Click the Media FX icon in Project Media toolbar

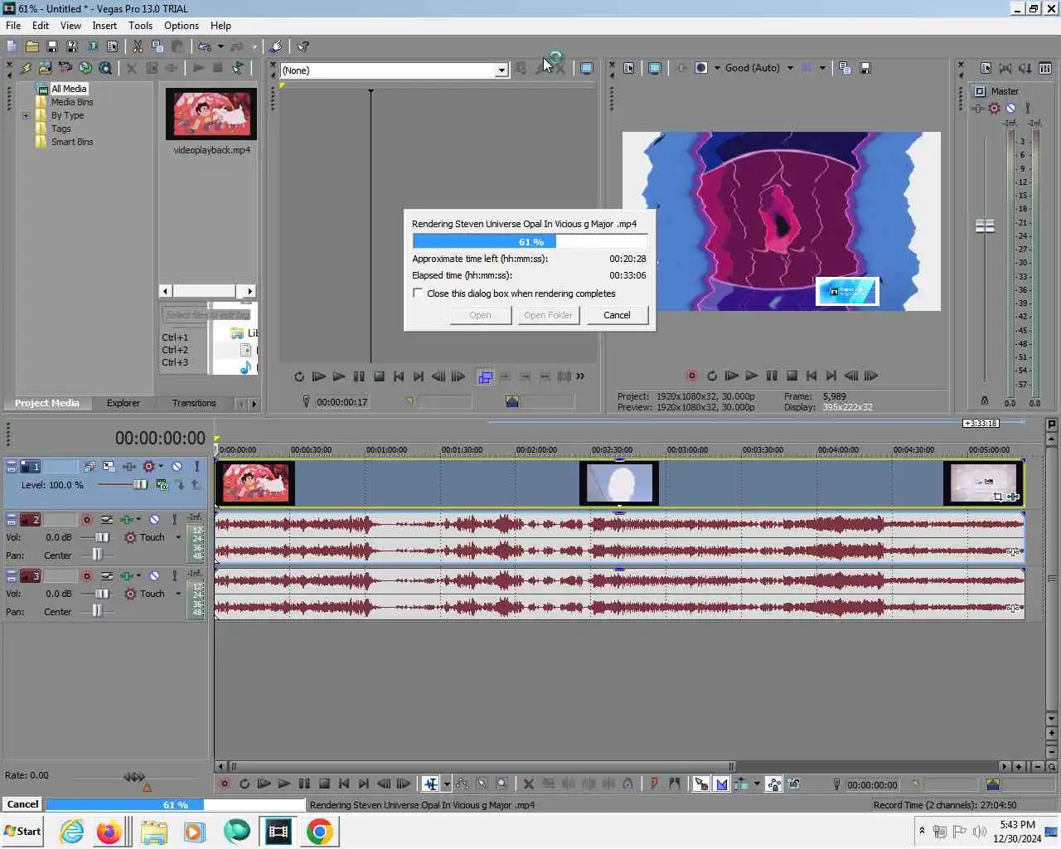coord(172,68)
